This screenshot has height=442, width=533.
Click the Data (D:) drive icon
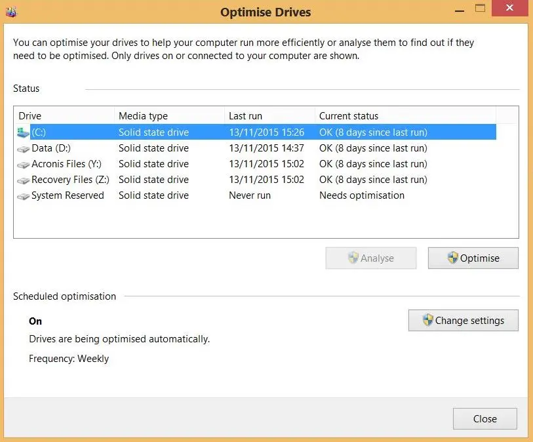23,149
